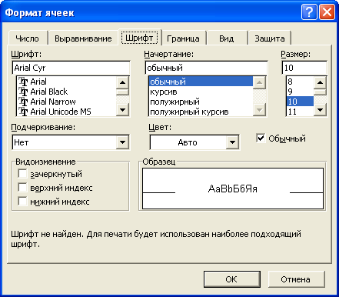Select the Arial Black font entry
The width and height of the screenshot is (339, 297).
48,92
